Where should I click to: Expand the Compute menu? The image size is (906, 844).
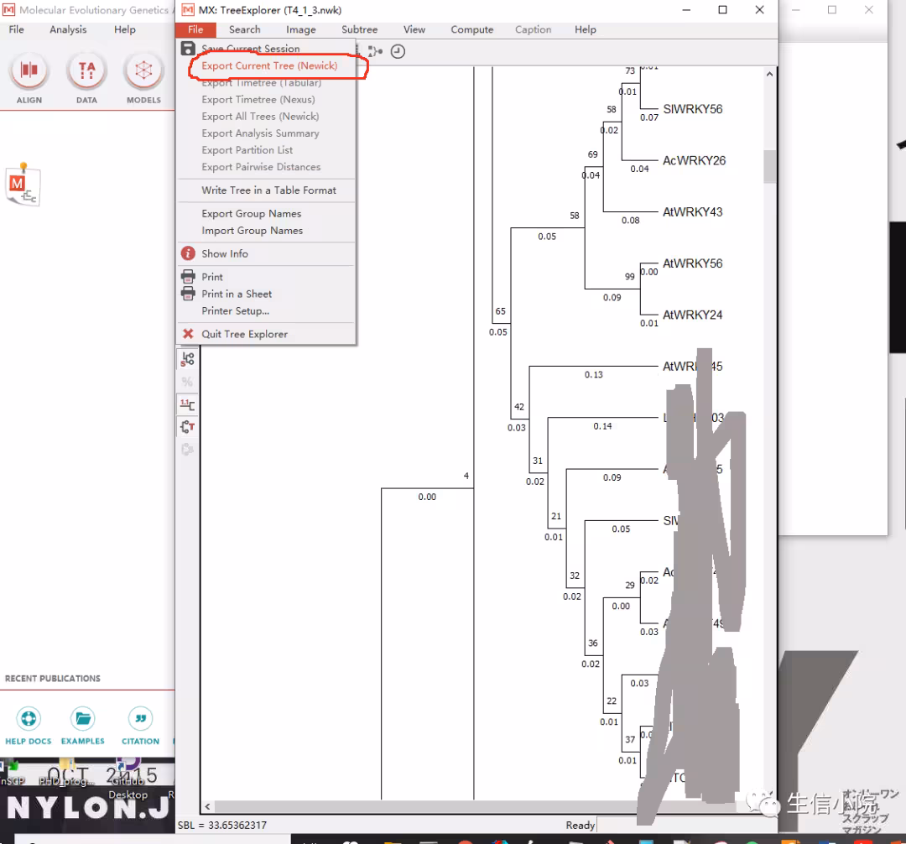point(472,29)
